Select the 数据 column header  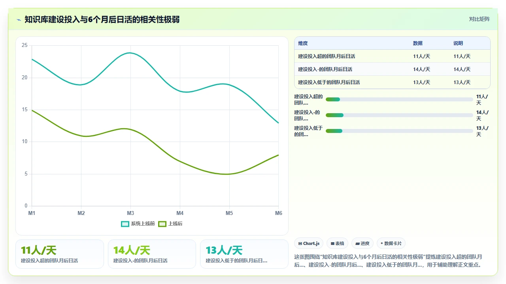click(x=418, y=43)
